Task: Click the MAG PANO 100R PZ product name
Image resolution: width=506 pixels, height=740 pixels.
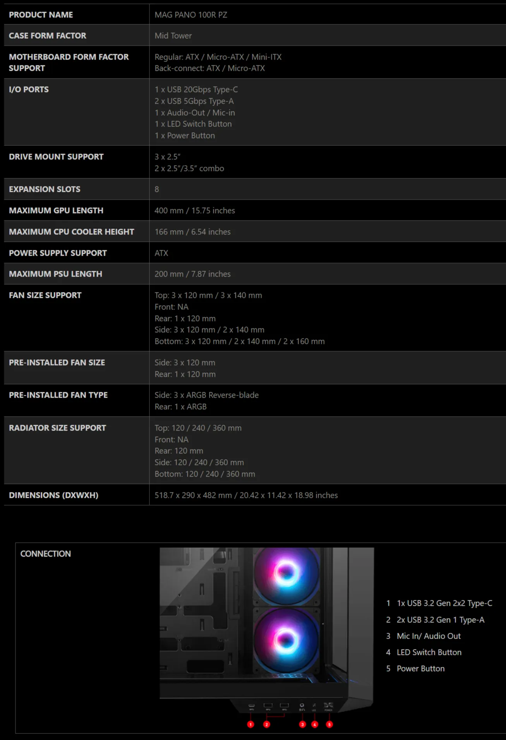Action: (191, 15)
